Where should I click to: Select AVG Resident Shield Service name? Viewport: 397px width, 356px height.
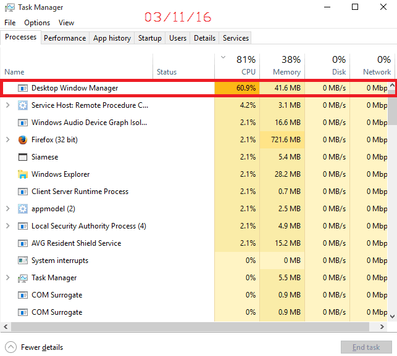click(x=76, y=243)
